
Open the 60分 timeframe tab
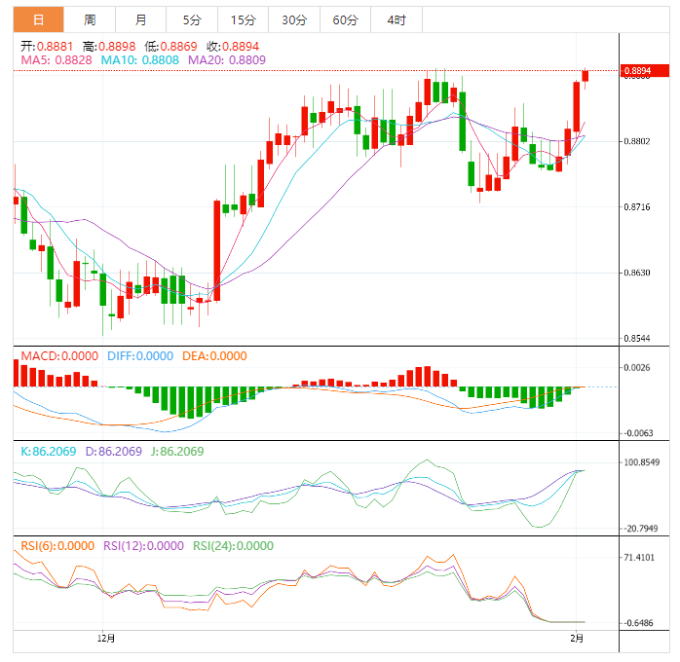coord(346,19)
